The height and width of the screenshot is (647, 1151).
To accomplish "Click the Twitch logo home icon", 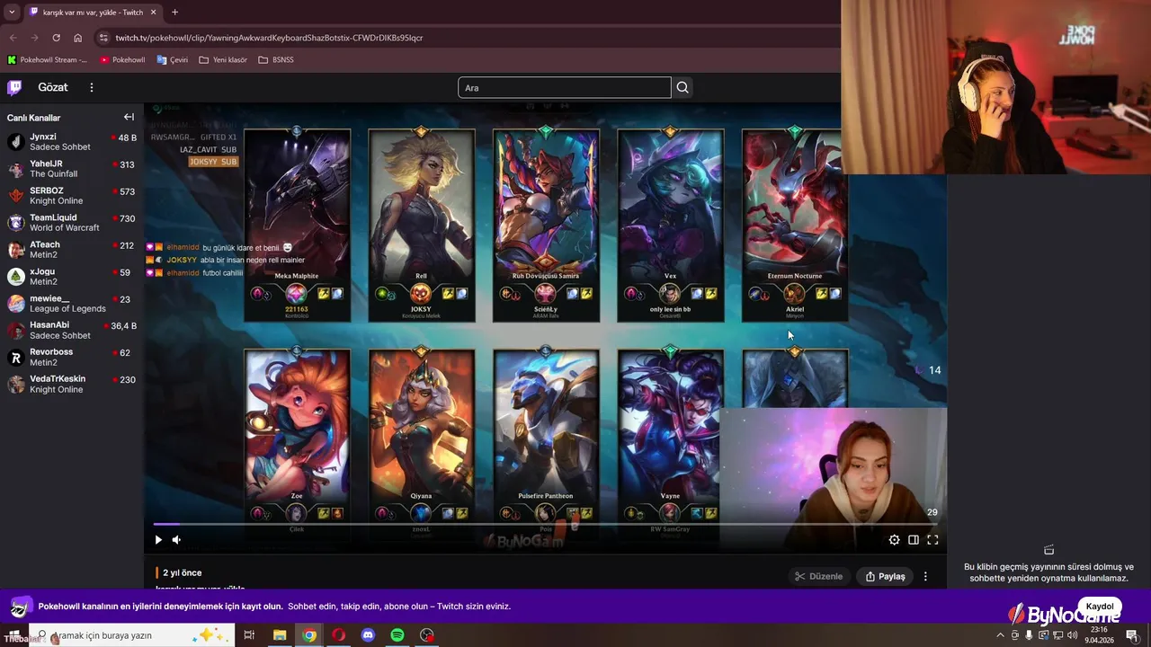I will [14, 87].
